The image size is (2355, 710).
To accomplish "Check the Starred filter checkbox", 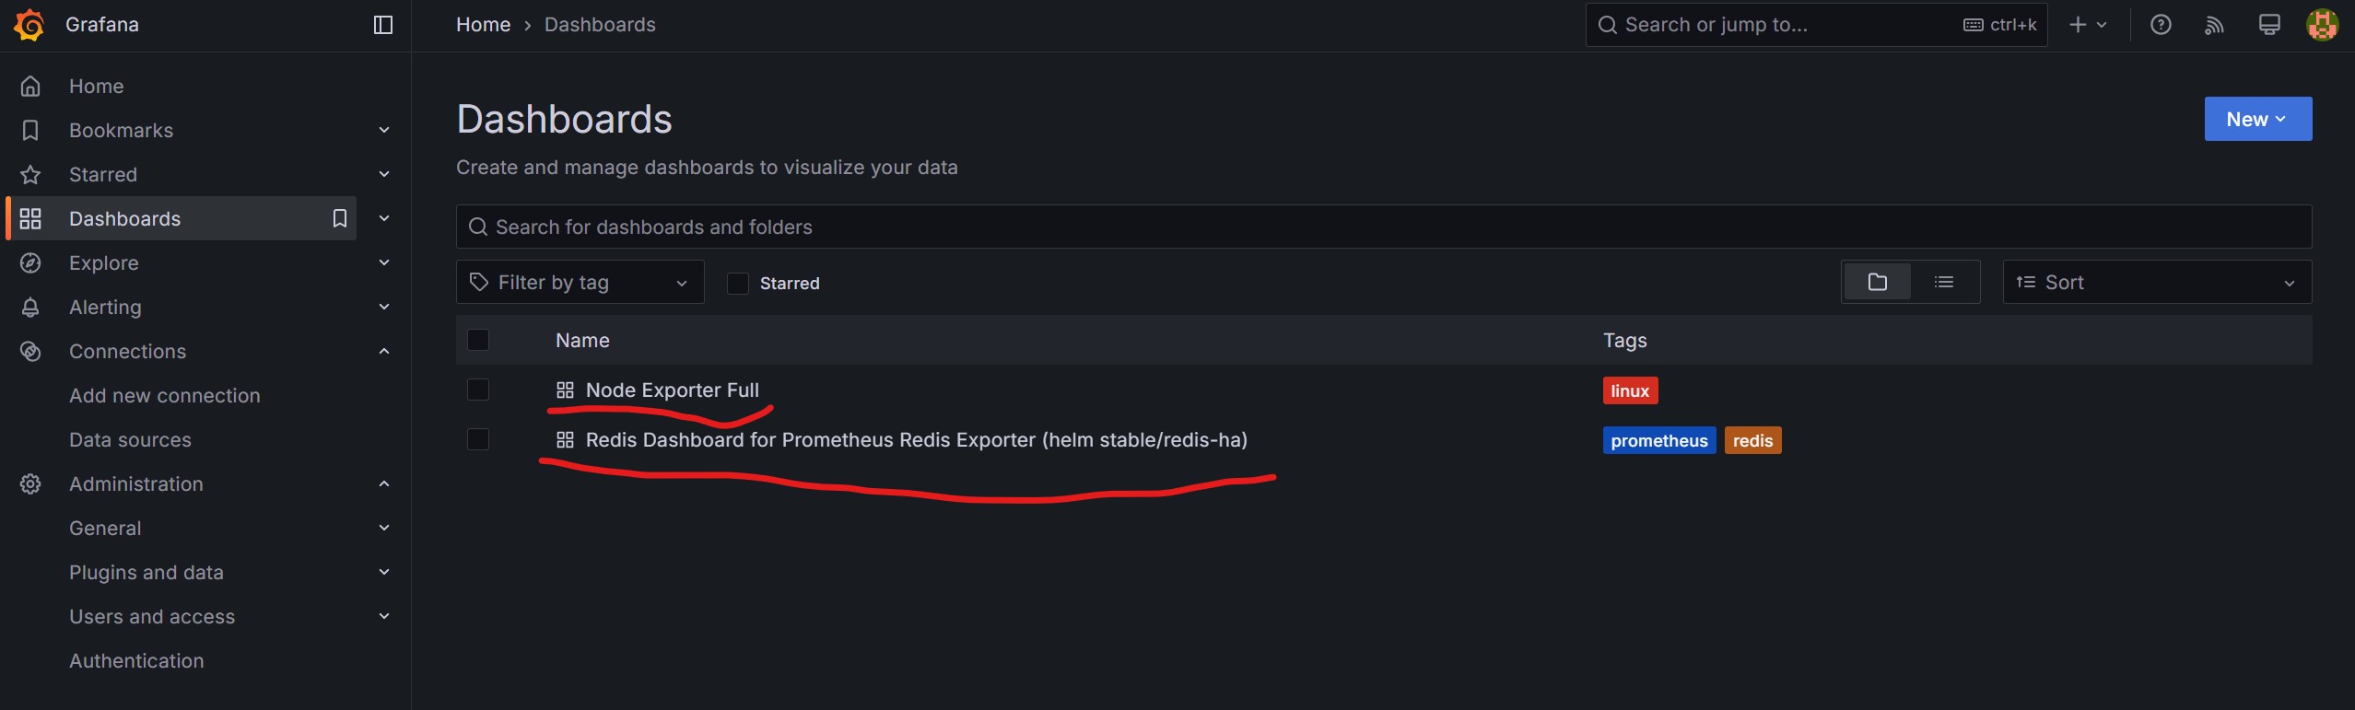I will coord(738,283).
